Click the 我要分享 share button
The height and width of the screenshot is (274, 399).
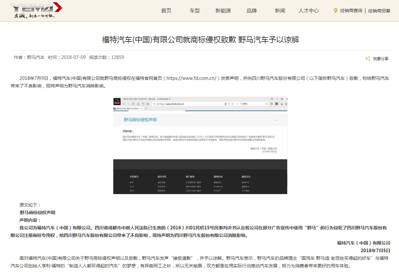tap(380, 59)
